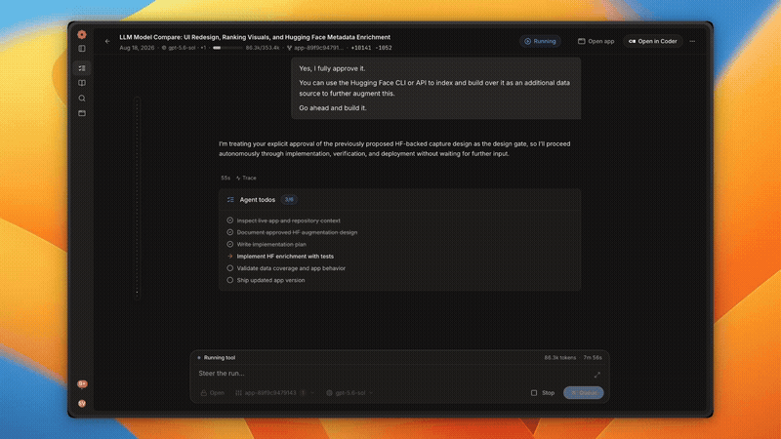
Task: Toggle the sidebar panel icon
Action: (82, 49)
